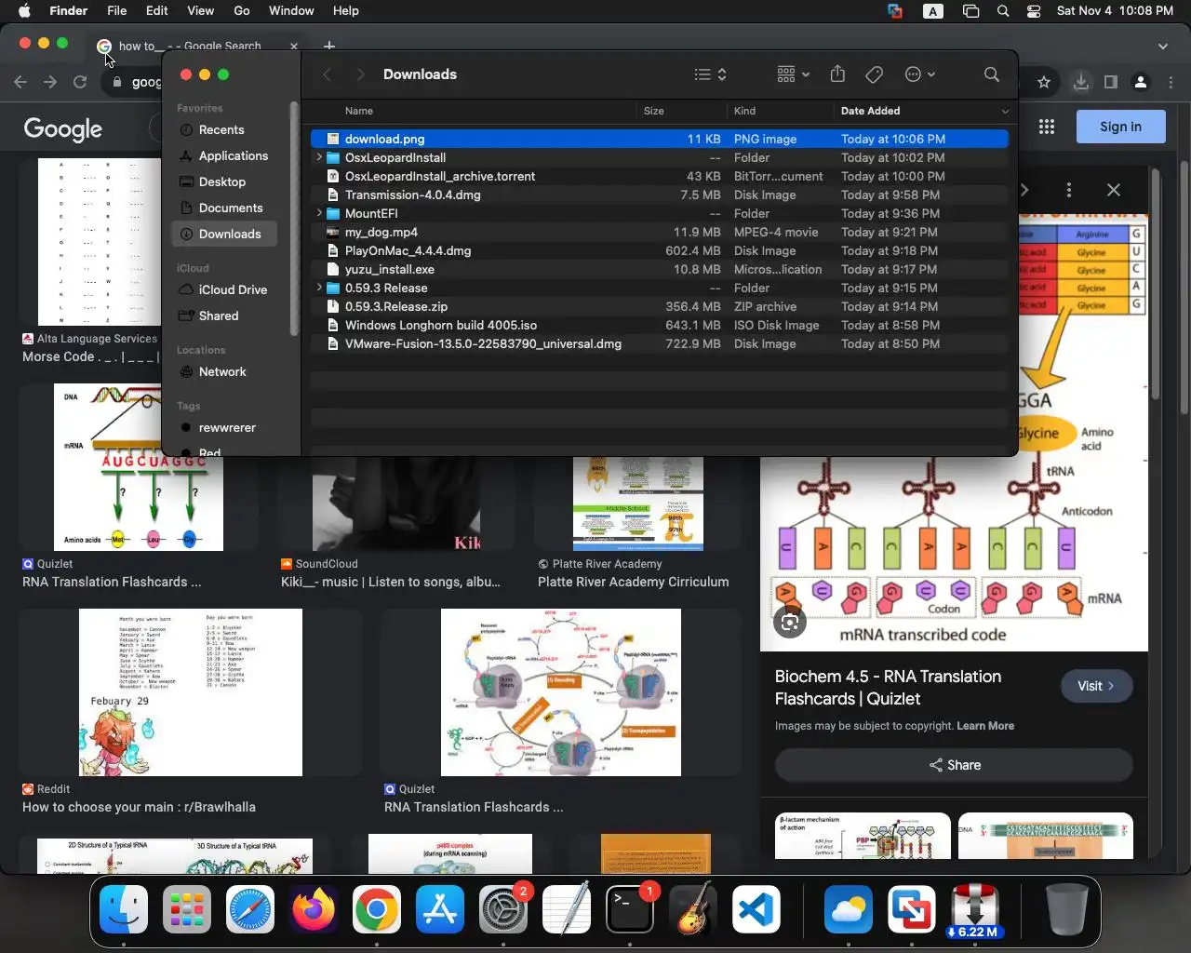Open the Help menu
Image resolution: width=1191 pixels, height=953 pixels.
pyautogui.click(x=346, y=11)
